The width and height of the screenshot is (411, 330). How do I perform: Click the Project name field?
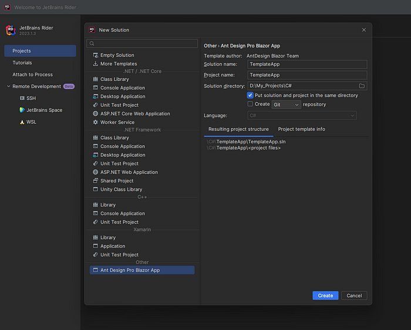pos(307,75)
